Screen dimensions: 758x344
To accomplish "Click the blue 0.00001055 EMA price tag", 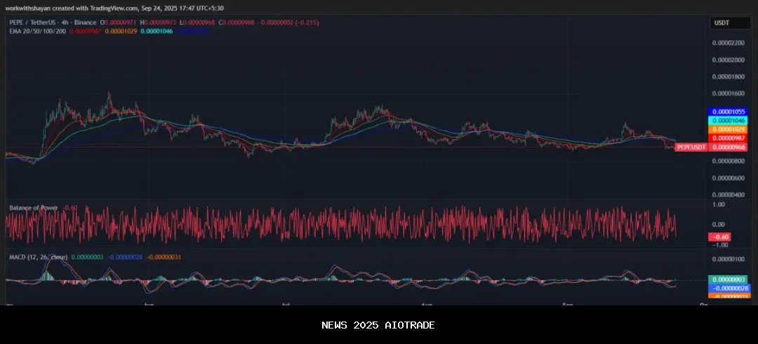I will [727, 112].
